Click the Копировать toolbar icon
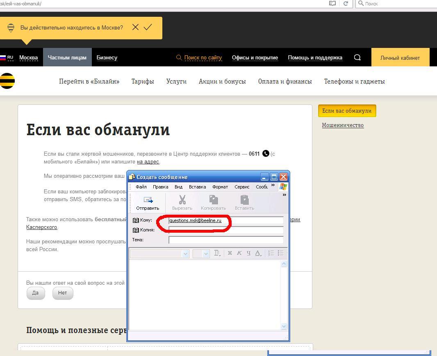Image resolution: width=437 pixels, height=356 pixels. point(213,200)
